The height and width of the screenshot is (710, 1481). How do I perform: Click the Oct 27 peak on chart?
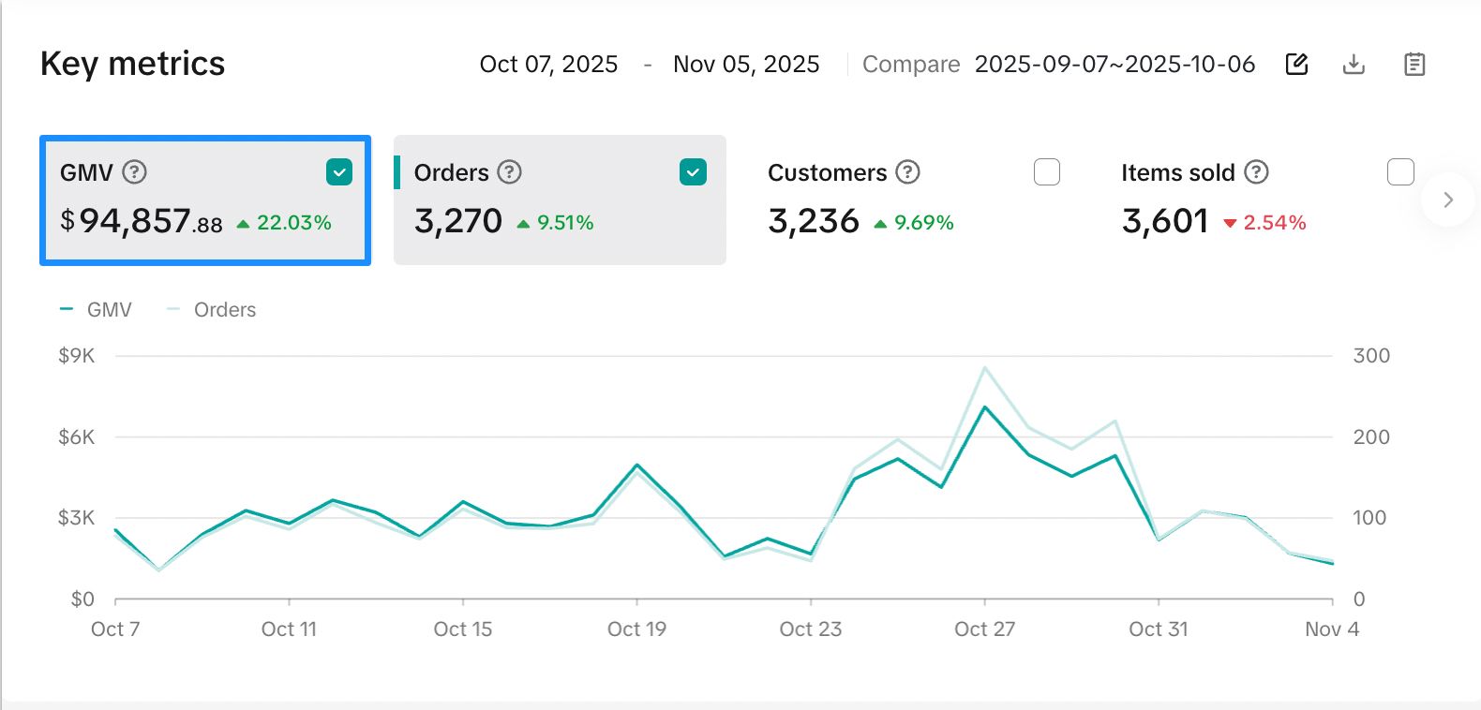pyautogui.click(x=984, y=407)
